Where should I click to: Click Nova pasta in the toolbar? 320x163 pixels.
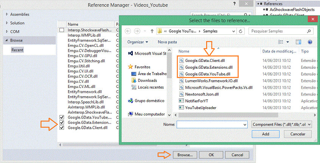tap(167, 42)
